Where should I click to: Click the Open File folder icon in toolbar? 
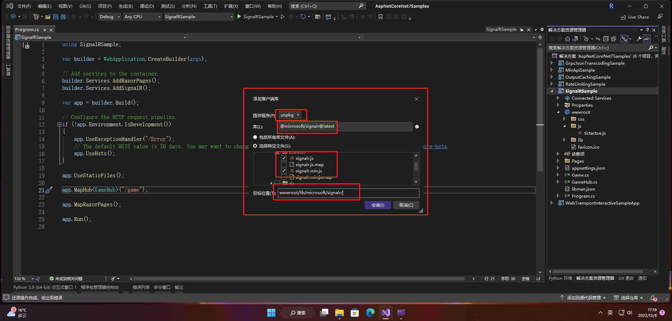click(x=48, y=16)
